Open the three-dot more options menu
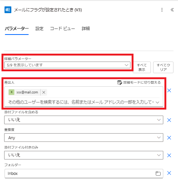178x182 pixels. click(162, 10)
